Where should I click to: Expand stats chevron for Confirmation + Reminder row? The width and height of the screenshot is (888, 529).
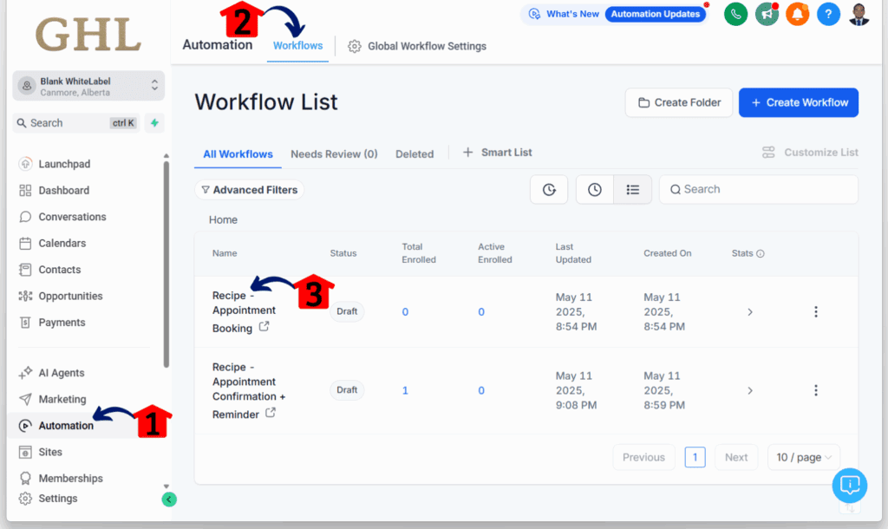point(750,391)
